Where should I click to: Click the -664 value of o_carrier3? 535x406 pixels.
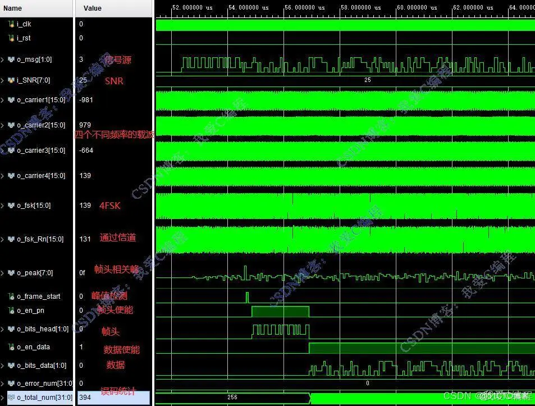pos(86,150)
